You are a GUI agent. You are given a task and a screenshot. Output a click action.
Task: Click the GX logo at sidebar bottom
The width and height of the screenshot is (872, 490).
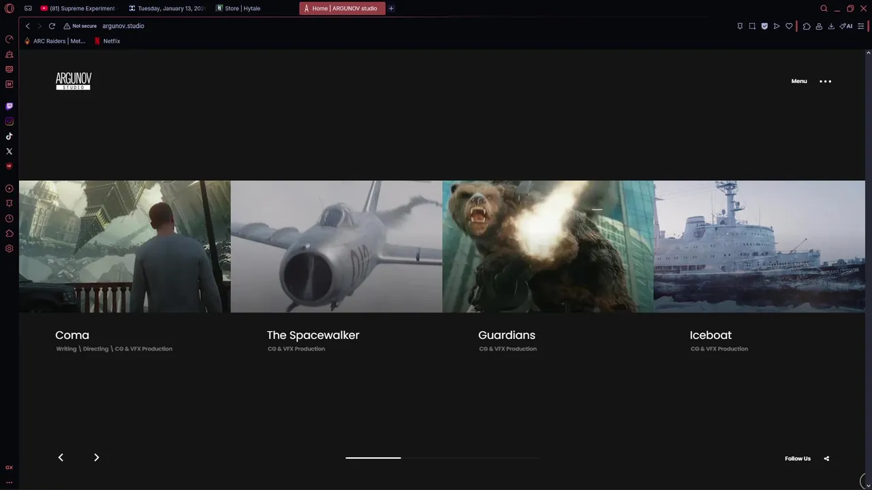point(9,468)
